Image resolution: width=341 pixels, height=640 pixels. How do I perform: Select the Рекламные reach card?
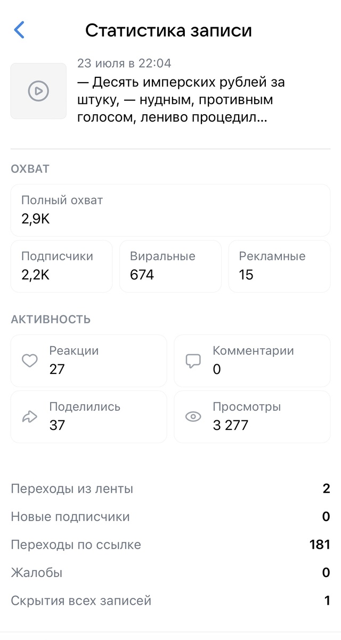(x=279, y=266)
